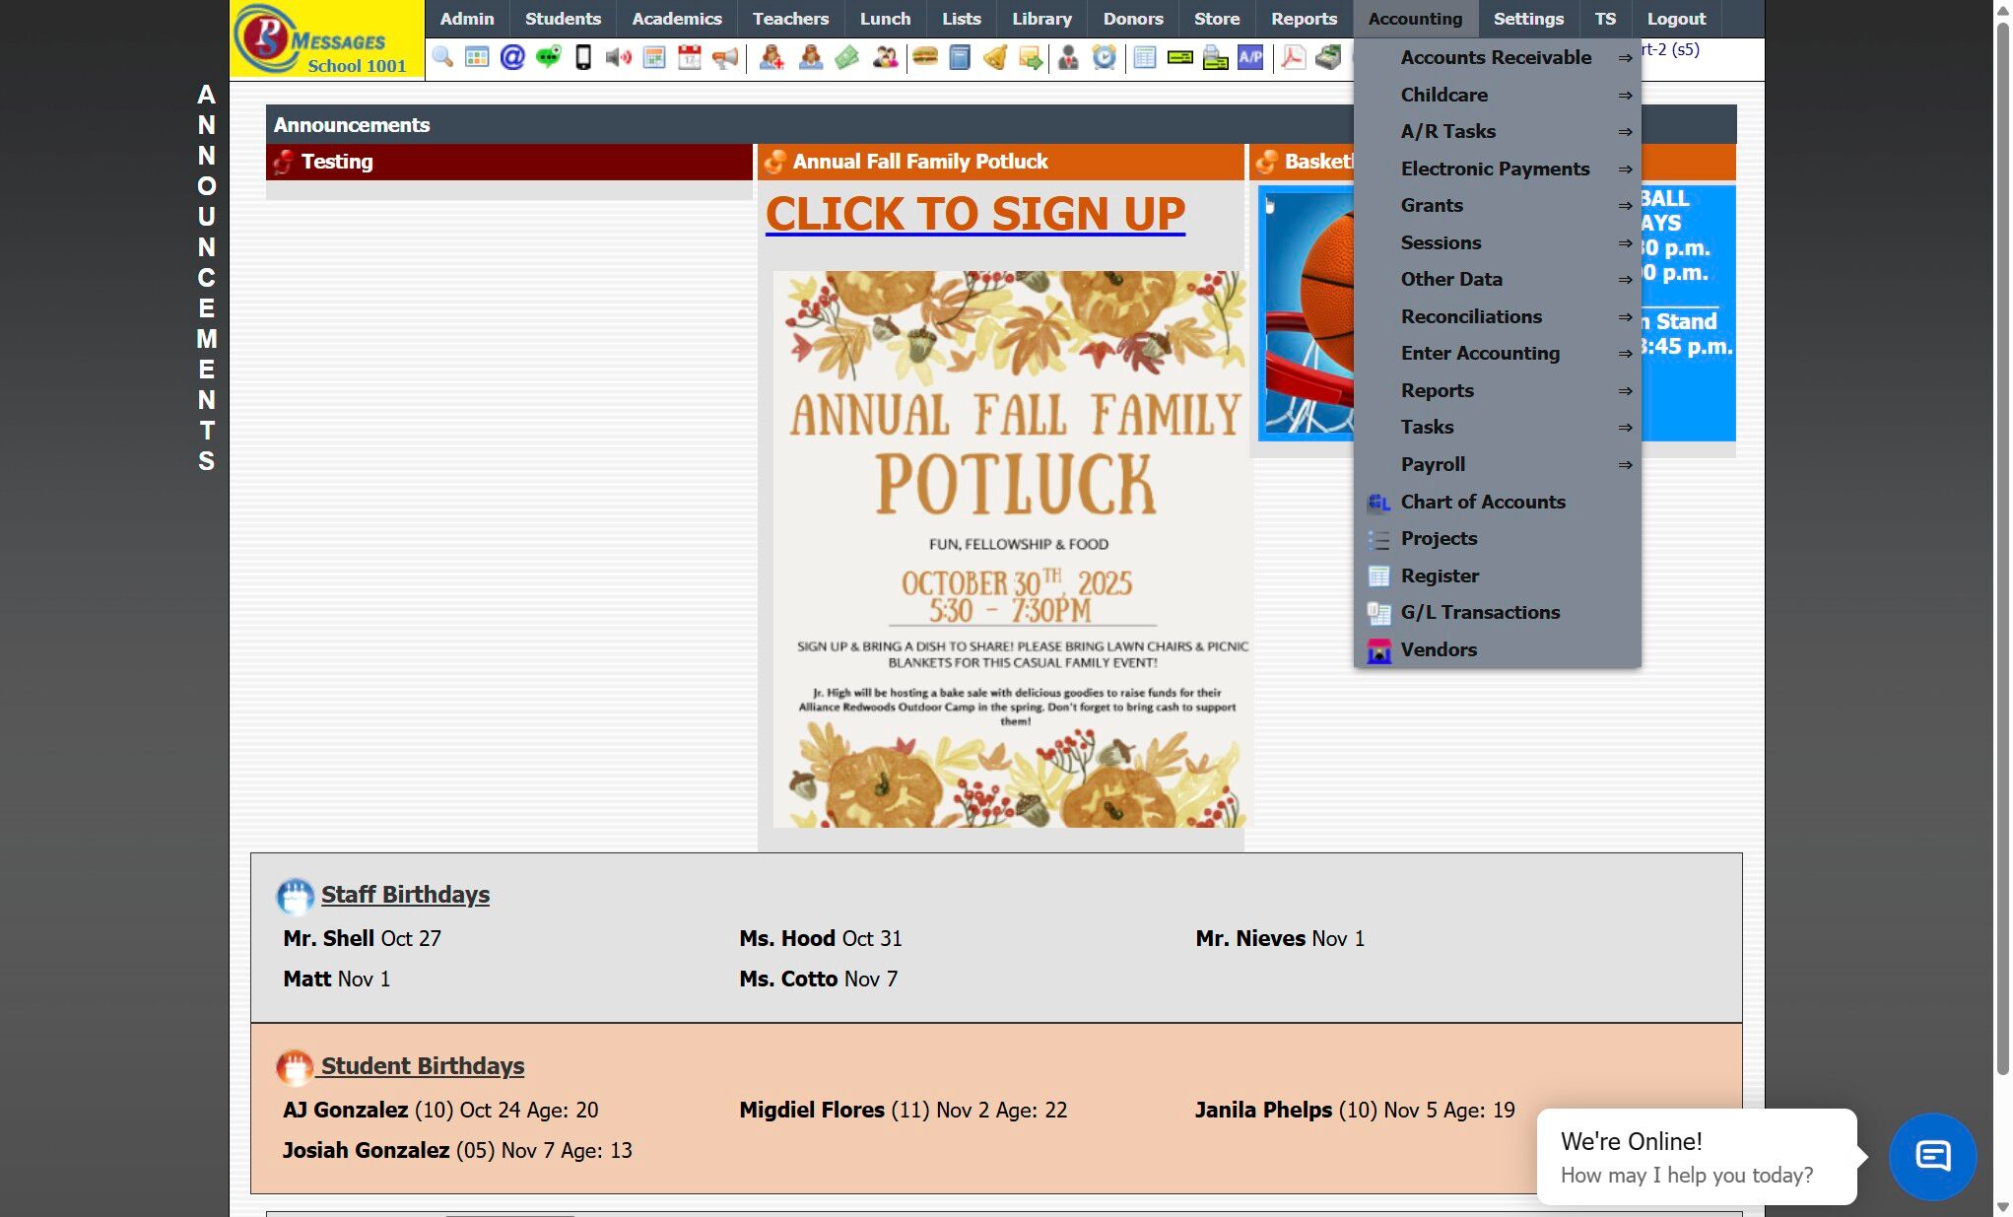The width and height of the screenshot is (2013, 1217).
Task: Open the Staff Birthdays link
Action: [x=405, y=895]
